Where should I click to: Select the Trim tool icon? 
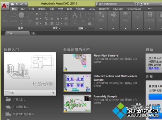[58, 14]
